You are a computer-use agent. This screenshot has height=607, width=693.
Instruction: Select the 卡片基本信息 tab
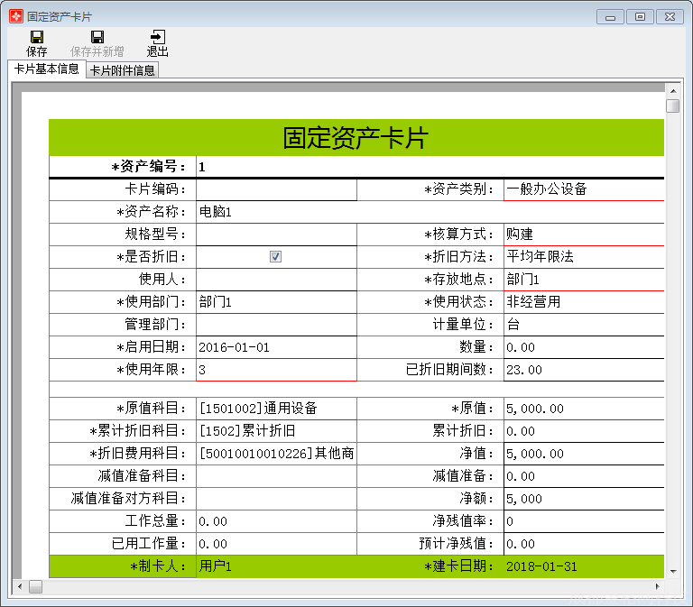coord(47,69)
